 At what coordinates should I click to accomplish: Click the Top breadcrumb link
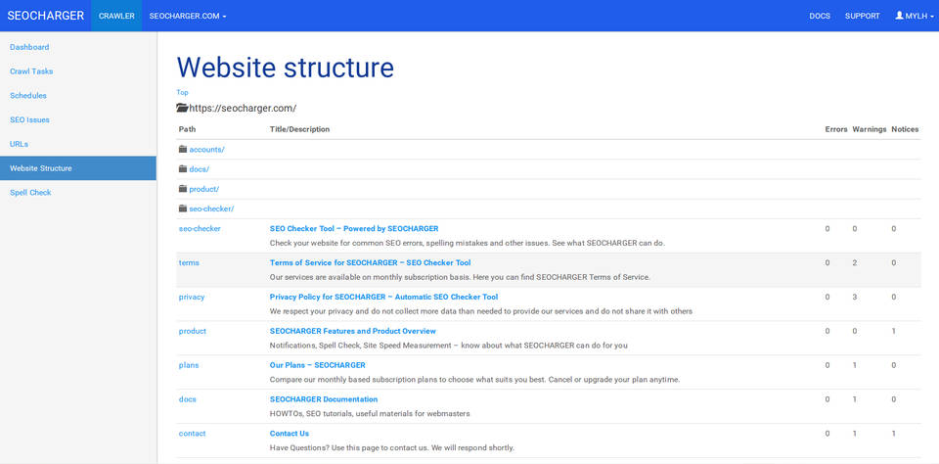click(182, 93)
